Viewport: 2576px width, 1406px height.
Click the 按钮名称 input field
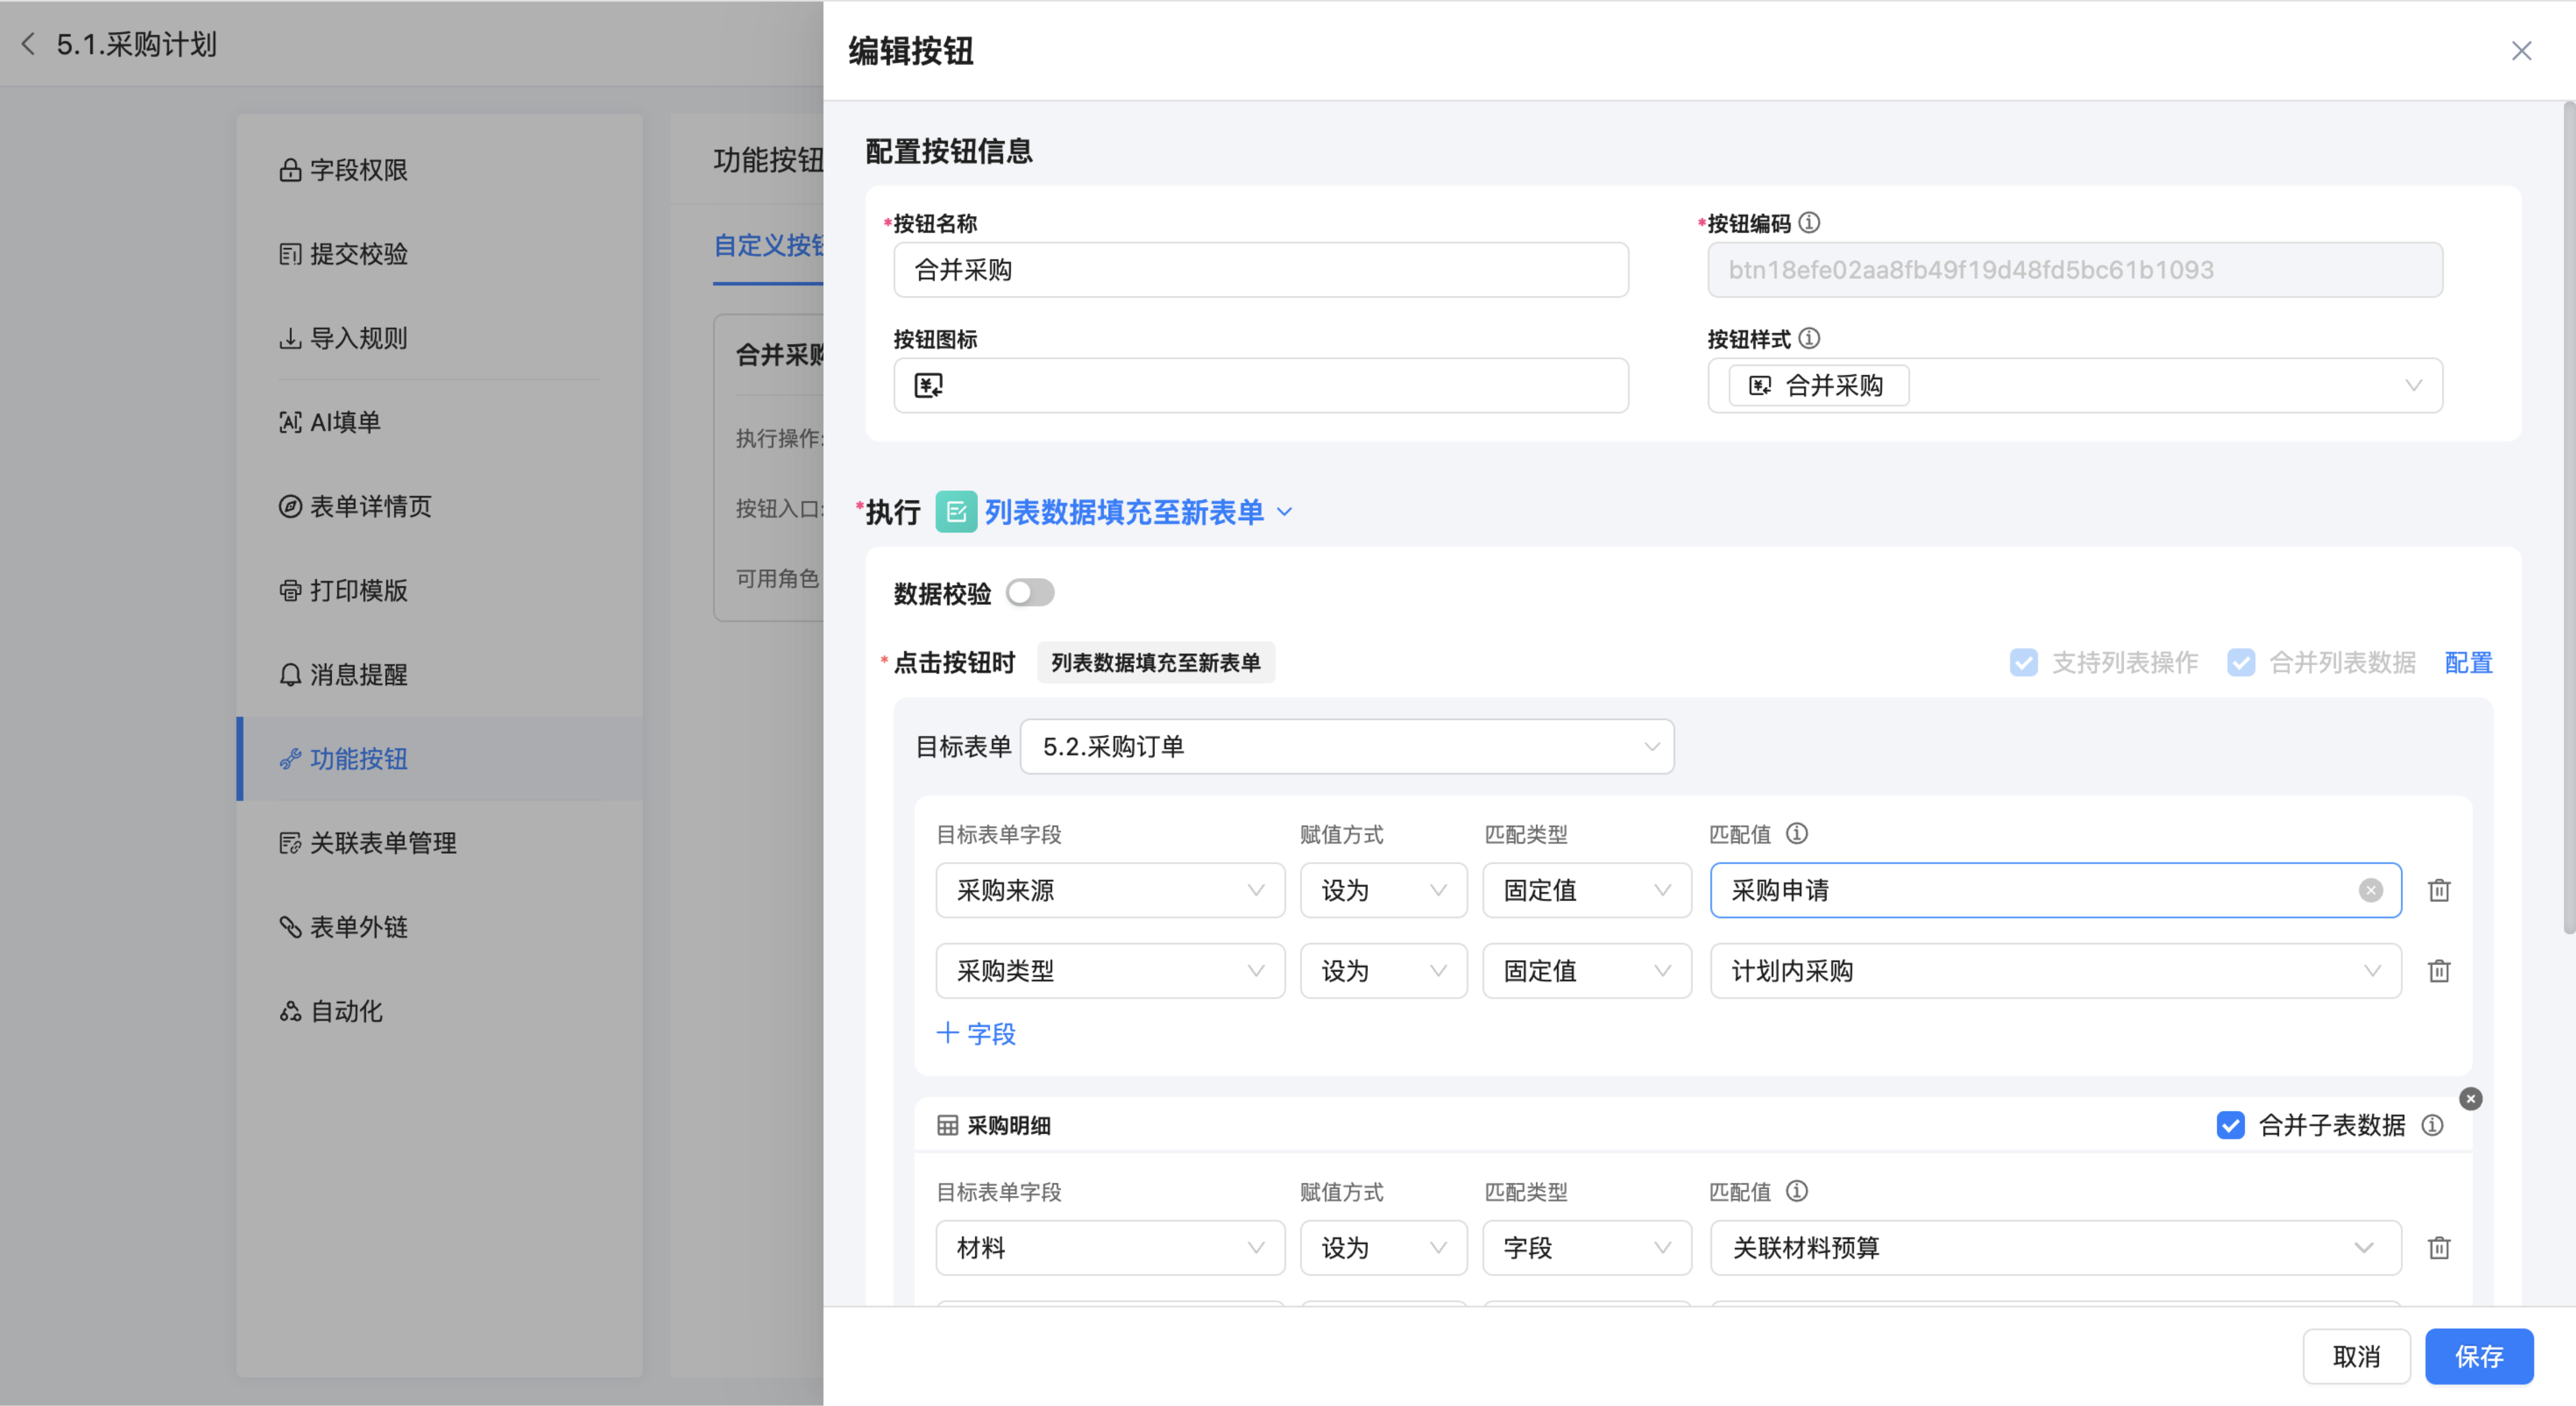tap(1260, 270)
